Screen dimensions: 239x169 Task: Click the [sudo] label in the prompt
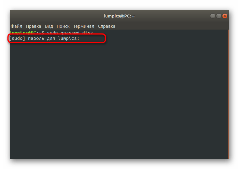(17, 38)
